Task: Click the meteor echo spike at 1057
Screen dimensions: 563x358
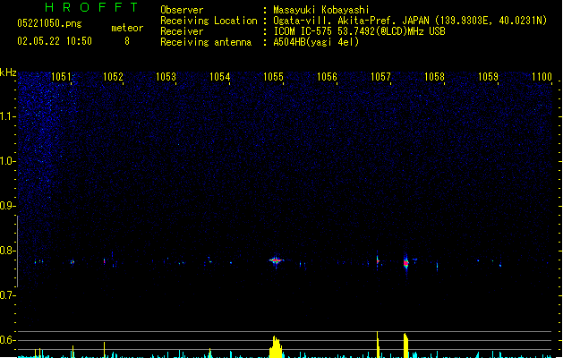Action: click(x=378, y=260)
